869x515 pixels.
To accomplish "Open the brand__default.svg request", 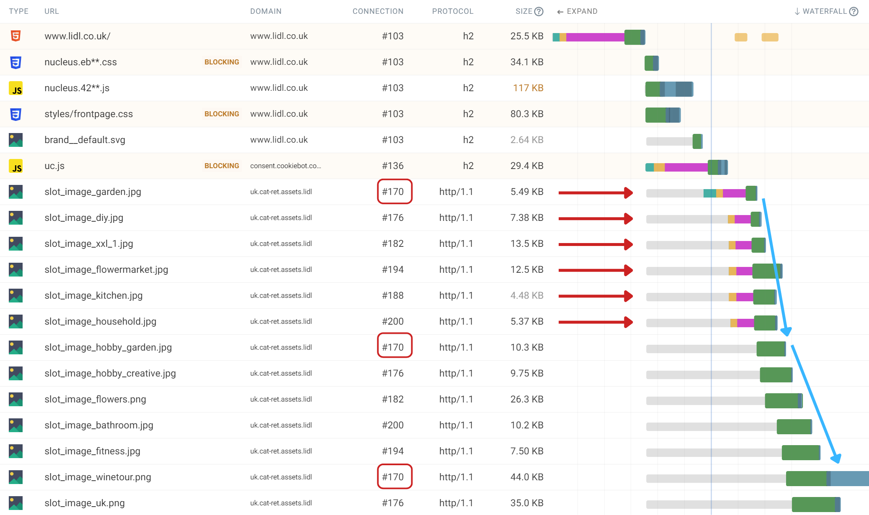I will click(x=85, y=140).
